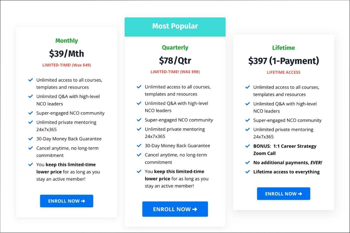Click the $78/Qtr price
This screenshot has height=233, width=350.
(x=175, y=61)
